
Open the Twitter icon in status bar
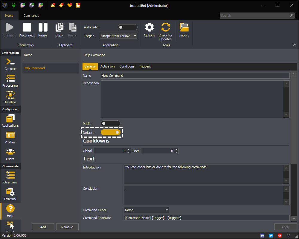tap(271, 236)
